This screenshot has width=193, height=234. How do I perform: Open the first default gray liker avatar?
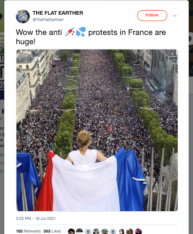88,231
